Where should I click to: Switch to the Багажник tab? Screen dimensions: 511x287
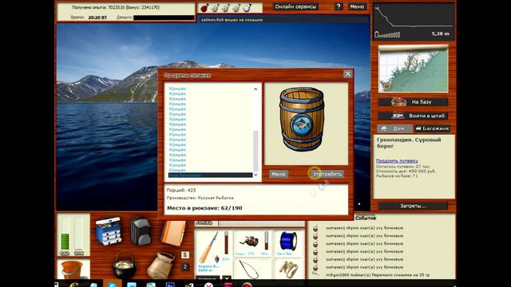pos(432,128)
